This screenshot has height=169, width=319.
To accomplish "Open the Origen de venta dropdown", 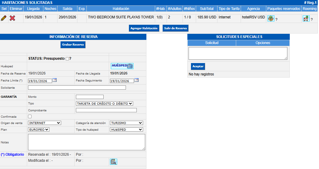I will [45, 123].
